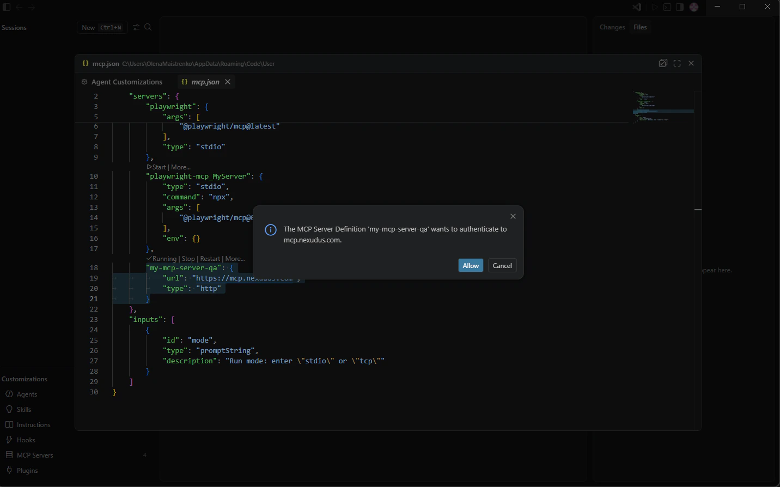
Task: Open sessions search magnifier icon
Action: pos(148,27)
